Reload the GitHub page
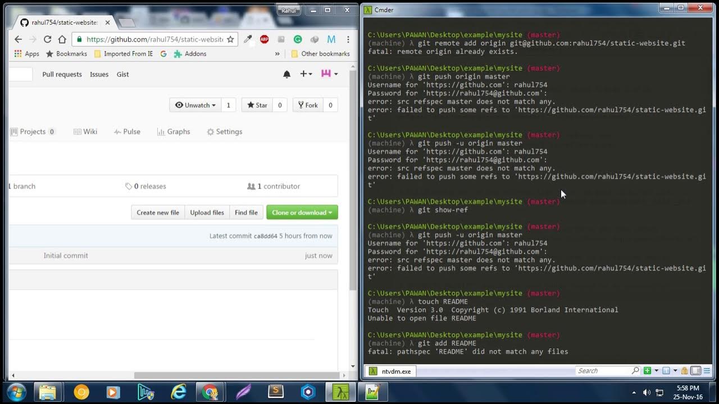The width and height of the screenshot is (719, 404). coord(47,39)
